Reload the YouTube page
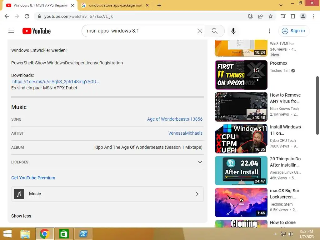The image size is (320, 240). [x=27, y=16]
